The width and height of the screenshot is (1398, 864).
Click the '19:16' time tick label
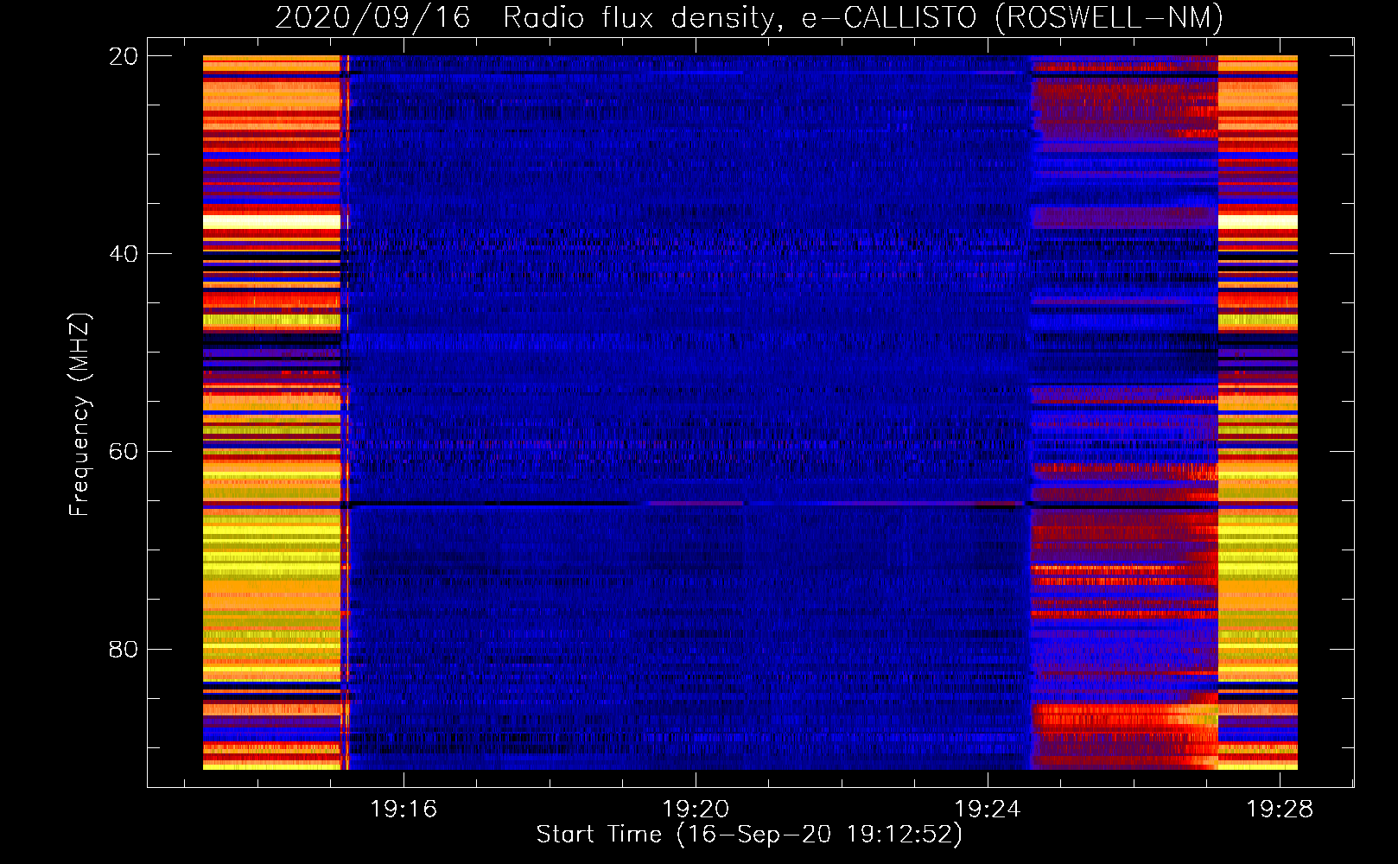click(404, 809)
